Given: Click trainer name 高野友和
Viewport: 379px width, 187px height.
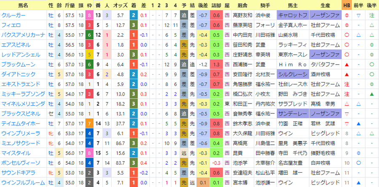Looking at the screenshot, I should pyautogui.click(x=243, y=15).
